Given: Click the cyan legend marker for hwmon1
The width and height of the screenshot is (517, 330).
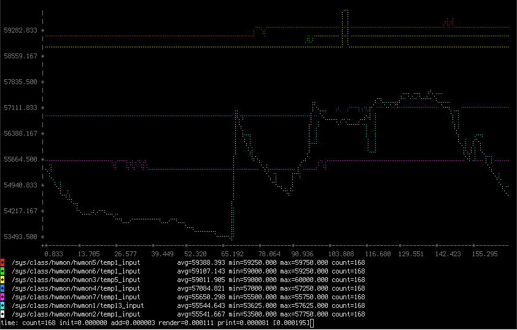Looking at the screenshot, I should point(2,305).
